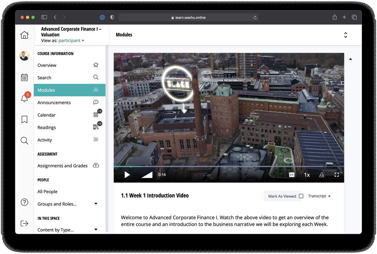Click the 1.1 Week 1 Introduction Video title
Image resolution: width=377 pixels, height=254 pixels.
[155, 196]
